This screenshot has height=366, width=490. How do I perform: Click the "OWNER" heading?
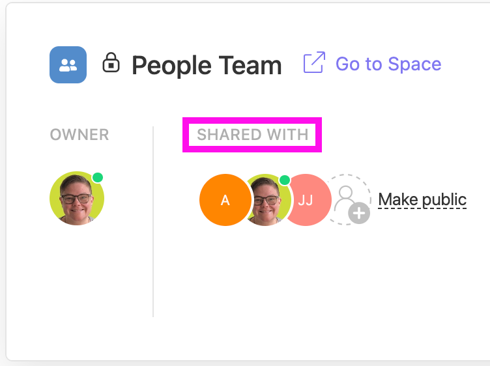[x=79, y=135]
